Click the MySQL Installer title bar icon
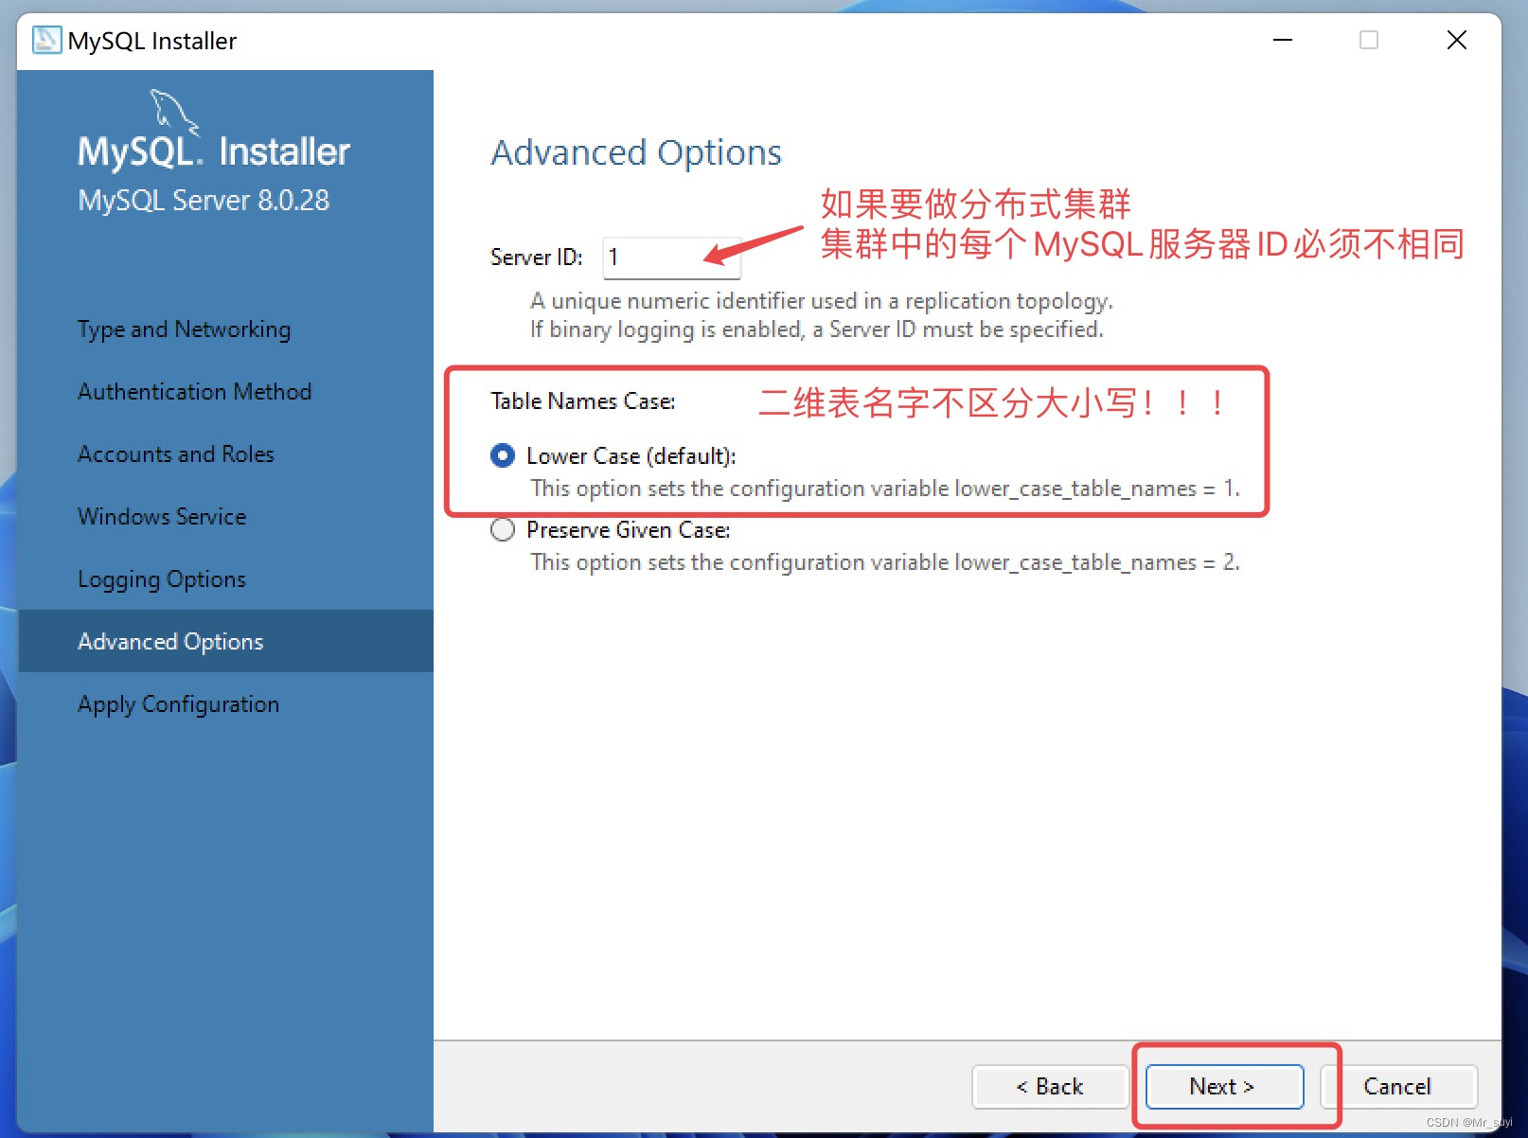 click(x=46, y=40)
